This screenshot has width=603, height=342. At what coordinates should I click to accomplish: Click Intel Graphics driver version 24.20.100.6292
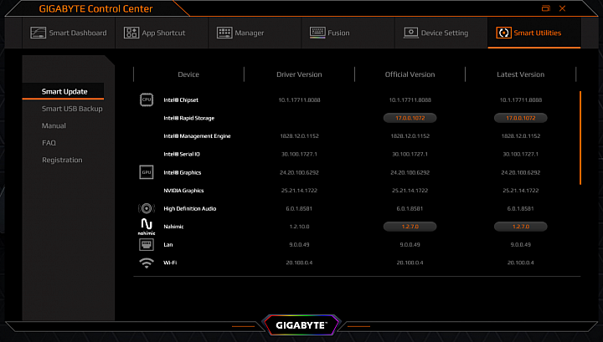coord(299,172)
